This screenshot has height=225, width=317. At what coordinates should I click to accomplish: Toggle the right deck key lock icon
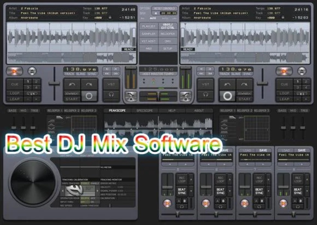283,18
